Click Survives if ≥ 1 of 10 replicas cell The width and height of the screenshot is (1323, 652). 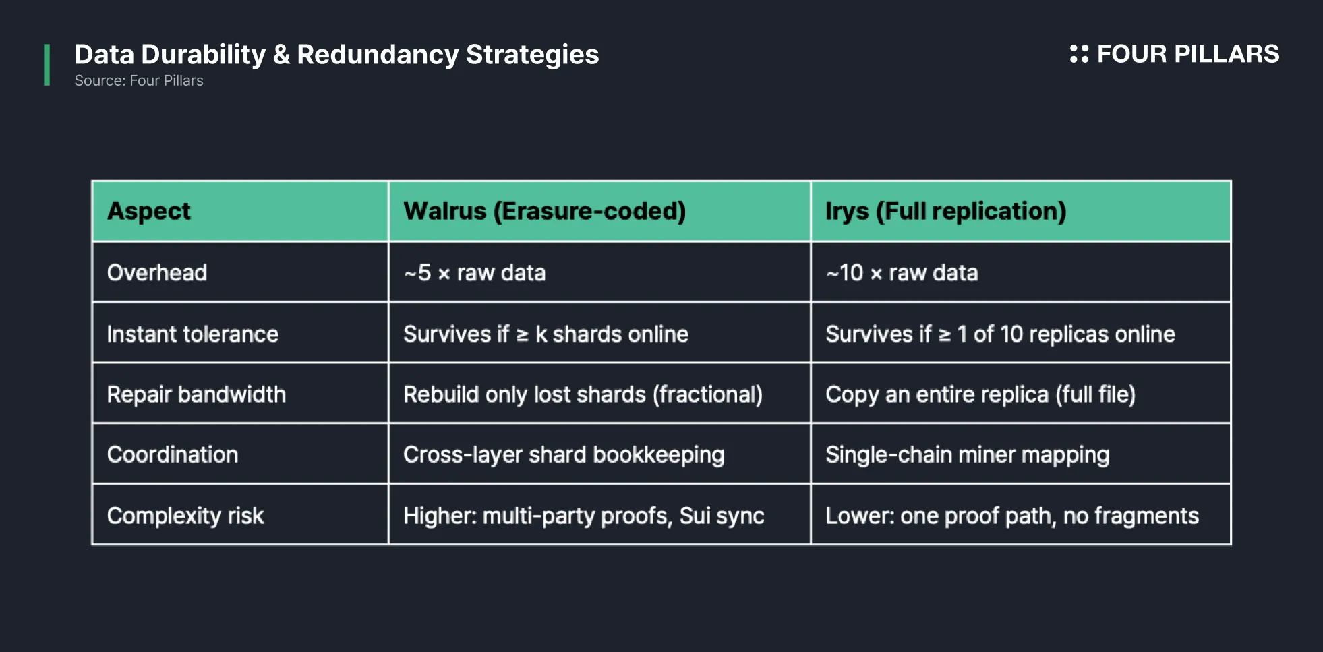(x=1021, y=333)
